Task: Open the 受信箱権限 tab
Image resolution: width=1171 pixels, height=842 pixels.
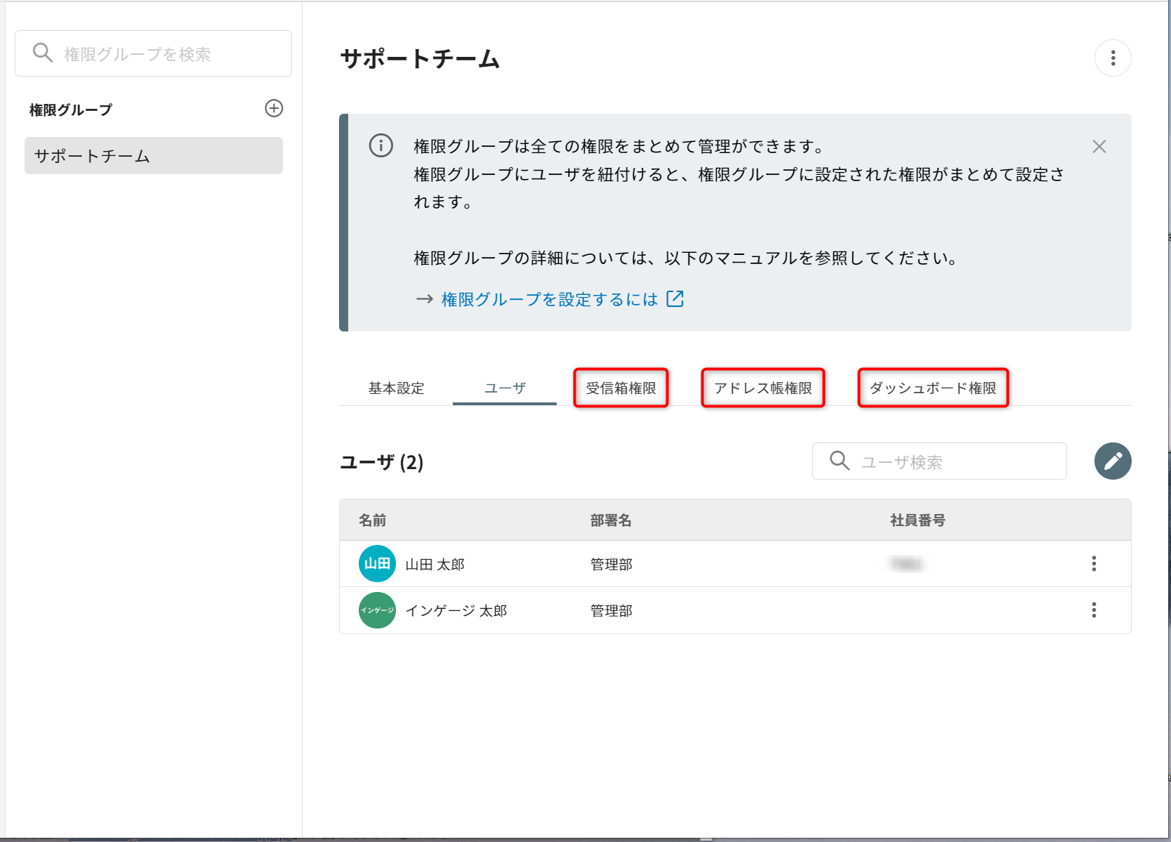Action: pyautogui.click(x=621, y=388)
